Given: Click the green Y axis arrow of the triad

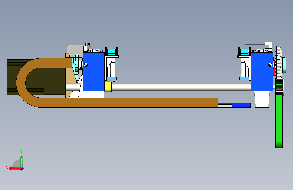Looking at the screenshot, I should click(x=22, y=162).
